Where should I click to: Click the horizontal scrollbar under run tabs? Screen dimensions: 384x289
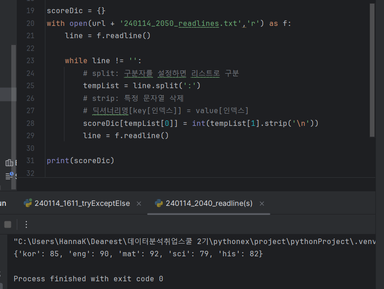(x=209, y=214)
